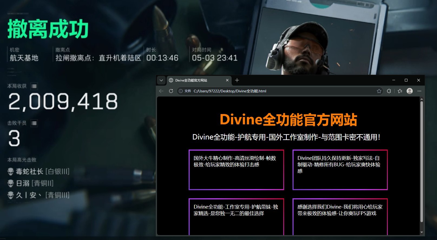
Task: Click the skull icon beside 久丨安丶
Action: point(11,195)
